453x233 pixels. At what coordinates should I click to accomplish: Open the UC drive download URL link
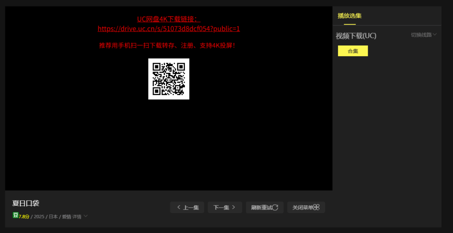[169, 29]
